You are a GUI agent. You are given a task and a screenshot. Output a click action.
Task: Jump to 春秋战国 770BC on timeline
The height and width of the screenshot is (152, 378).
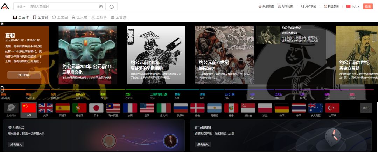(80, 96)
